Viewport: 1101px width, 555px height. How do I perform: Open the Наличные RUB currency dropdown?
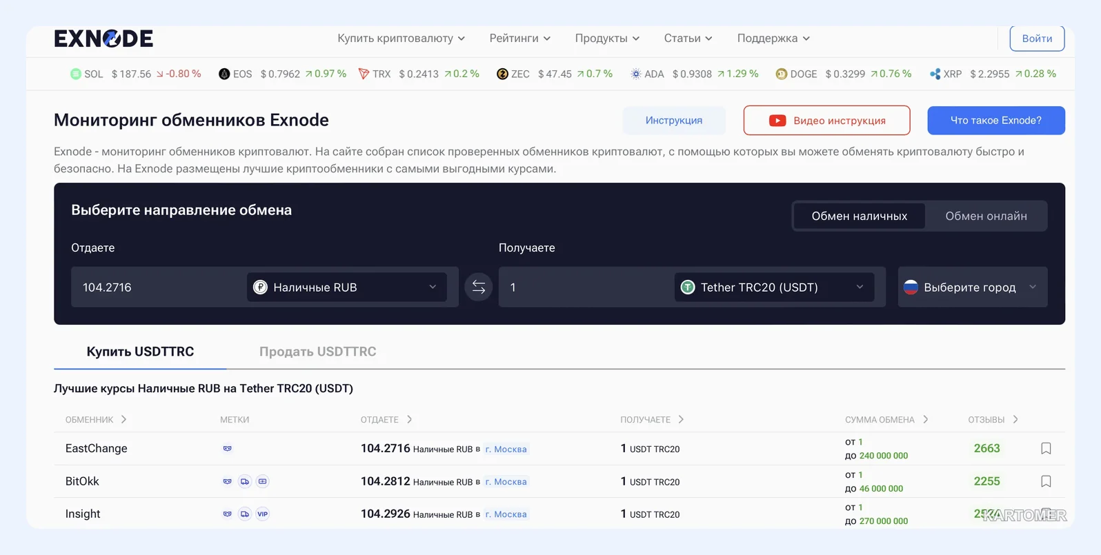pos(347,287)
